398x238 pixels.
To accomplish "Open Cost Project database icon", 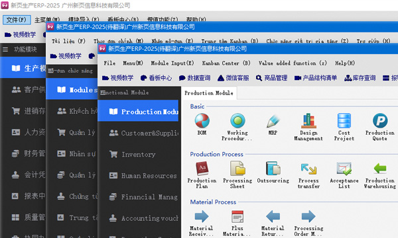I will coord(344,120).
